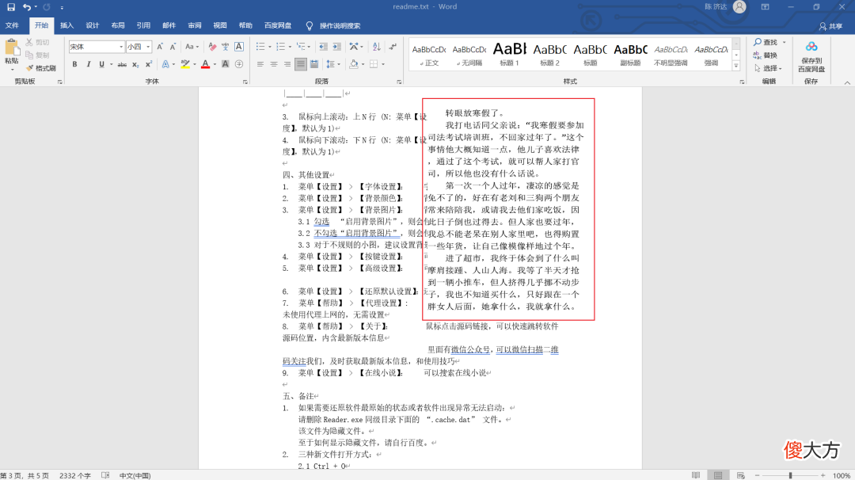Align text left

[x=260, y=64]
